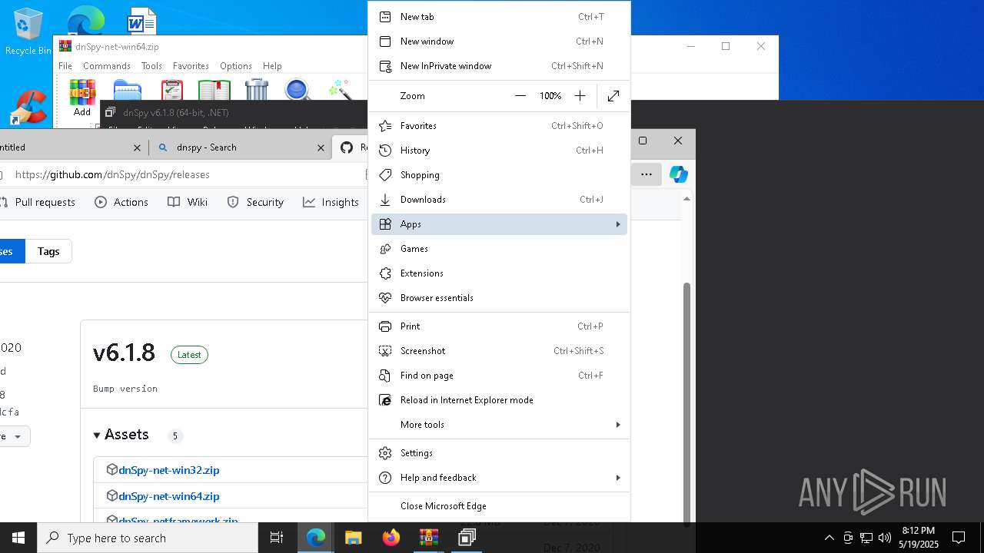The width and height of the screenshot is (984, 553).
Task: Click the github.com address bar
Action: point(184,174)
